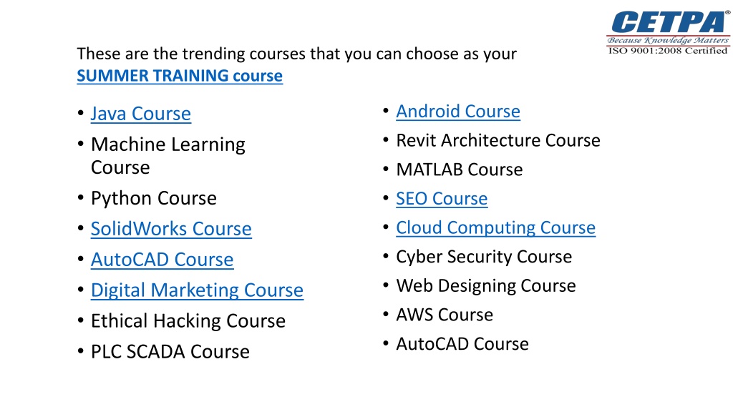Click the SolidWorks Course hyperlink

point(171,229)
